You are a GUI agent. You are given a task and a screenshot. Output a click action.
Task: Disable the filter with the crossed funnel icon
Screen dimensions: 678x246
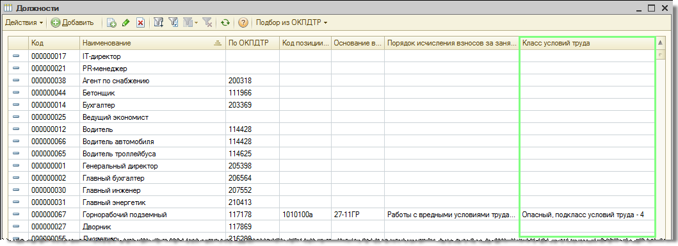[207, 23]
